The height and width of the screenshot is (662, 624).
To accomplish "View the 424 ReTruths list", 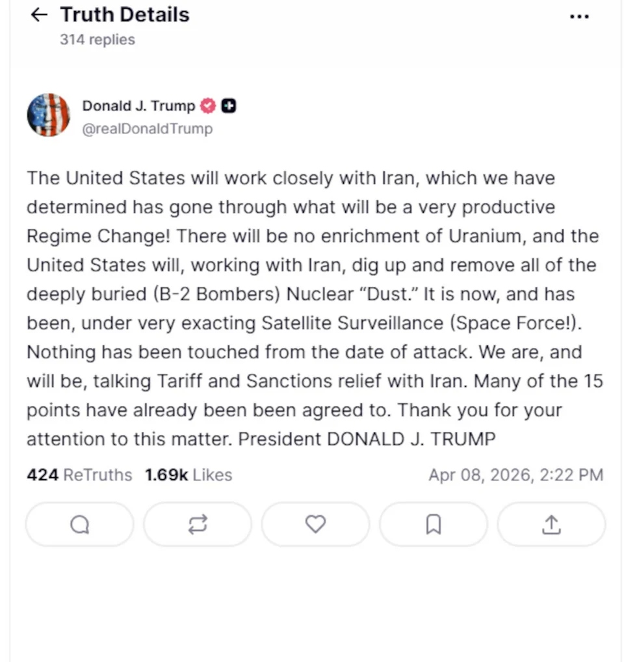I will pos(79,475).
